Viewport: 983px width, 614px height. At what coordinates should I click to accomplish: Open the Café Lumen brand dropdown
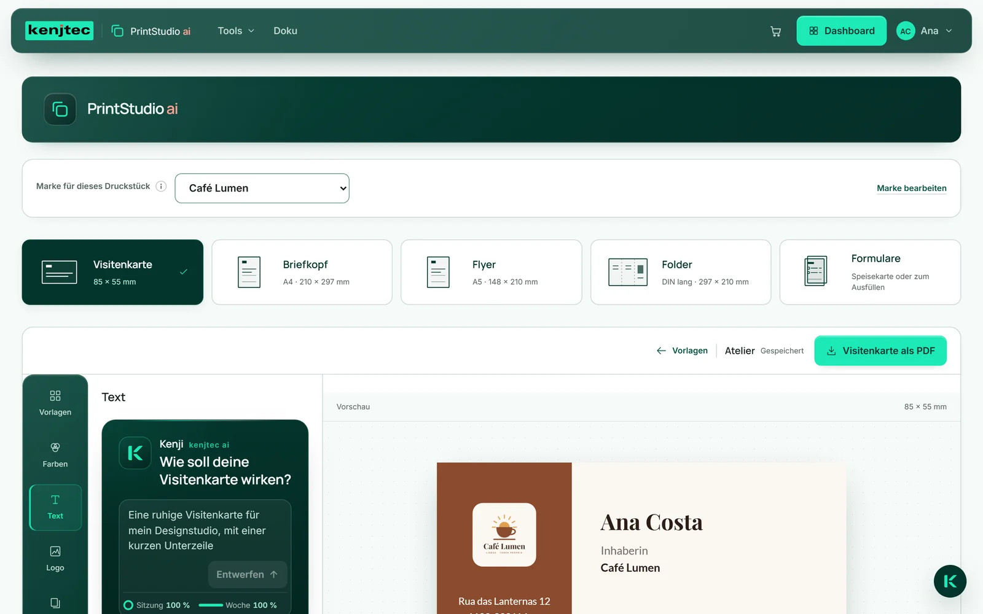[262, 188]
